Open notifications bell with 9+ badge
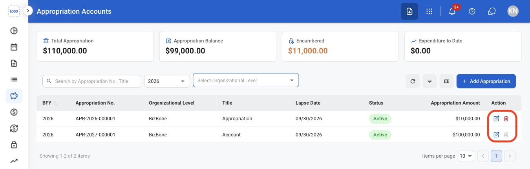This screenshot has width=530, height=169. click(x=452, y=11)
